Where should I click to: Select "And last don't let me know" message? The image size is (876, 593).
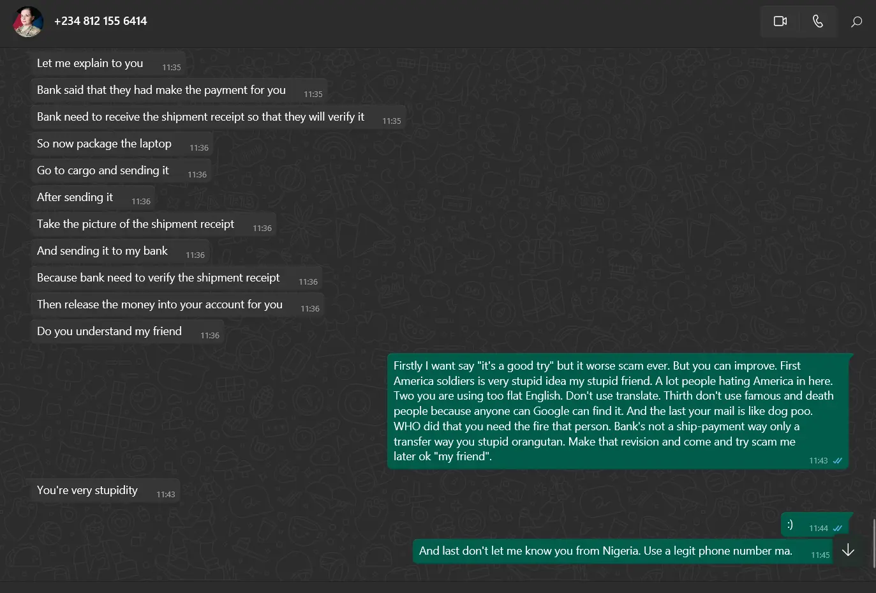click(x=623, y=552)
